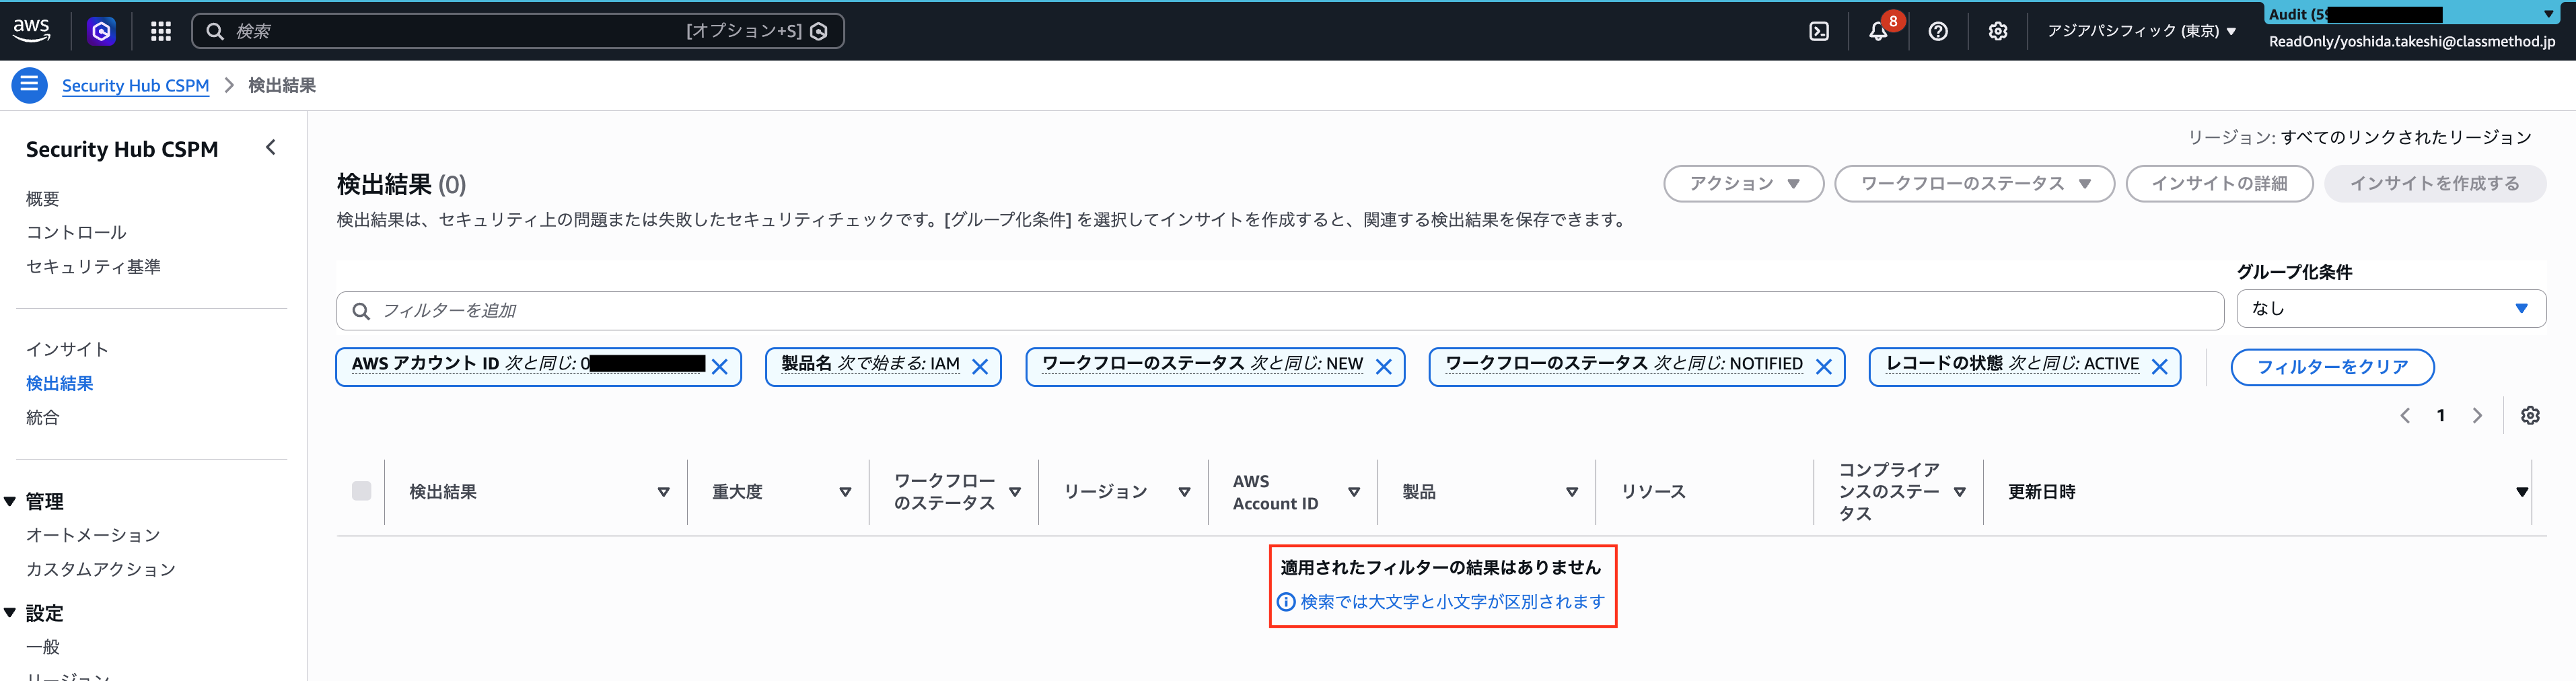Click the info icon beside the case-sensitive search note
Image resolution: width=2576 pixels, height=681 pixels.
coord(1286,602)
